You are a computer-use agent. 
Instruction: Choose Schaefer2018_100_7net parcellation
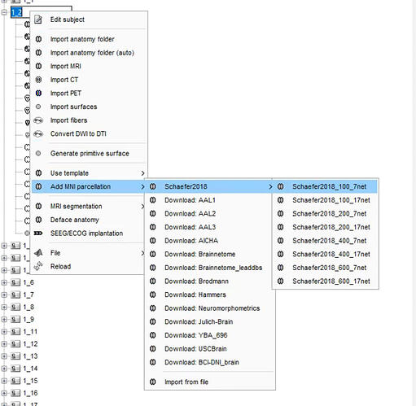[x=326, y=186]
